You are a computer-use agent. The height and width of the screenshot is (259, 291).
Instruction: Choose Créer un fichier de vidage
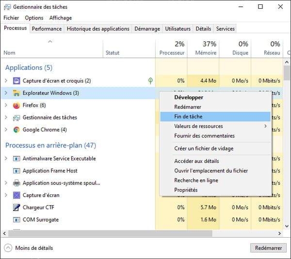pos(215,148)
